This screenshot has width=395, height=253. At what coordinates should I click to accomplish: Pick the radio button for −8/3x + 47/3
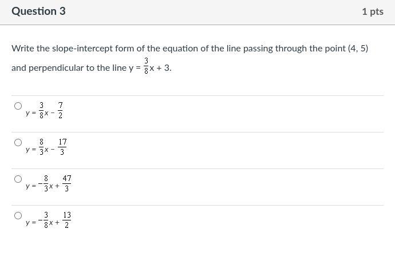click(18, 179)
